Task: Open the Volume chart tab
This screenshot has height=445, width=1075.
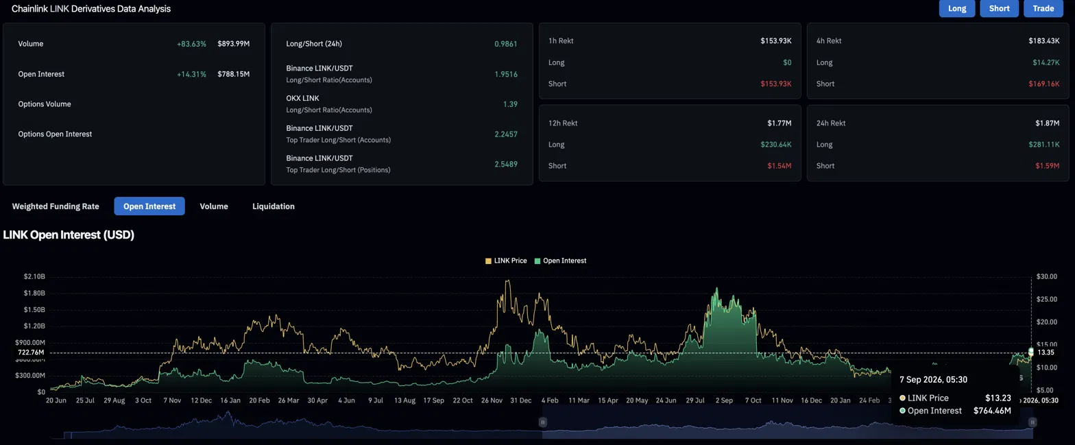Action: (x=214, y=206)
